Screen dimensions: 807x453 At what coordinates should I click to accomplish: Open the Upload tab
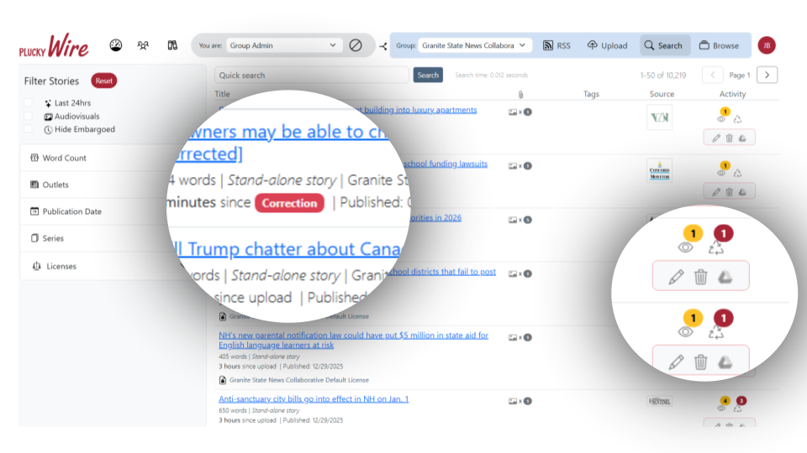click(607, 45)
